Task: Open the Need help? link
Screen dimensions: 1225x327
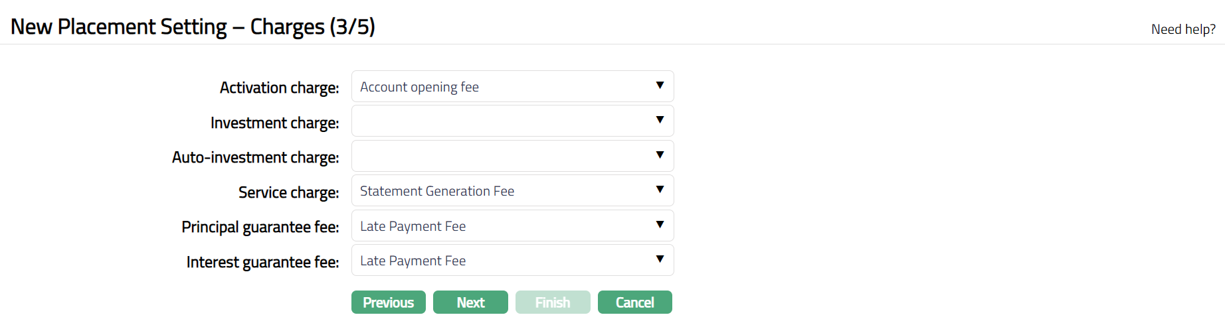Action: 1183,29
